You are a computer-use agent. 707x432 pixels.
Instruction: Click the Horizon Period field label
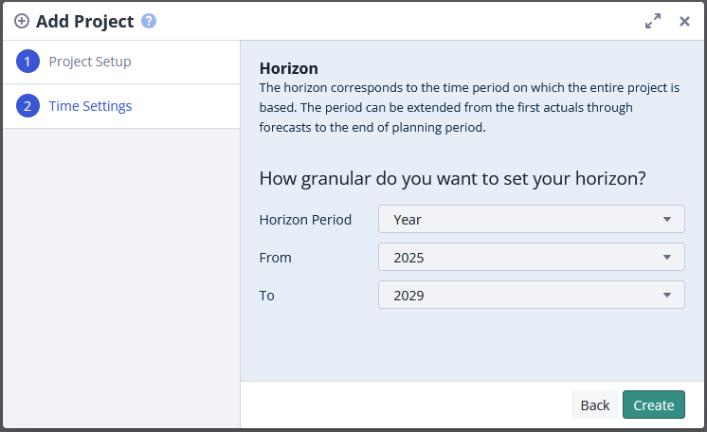[305, 219]
